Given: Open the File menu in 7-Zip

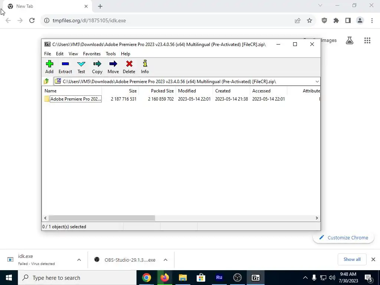Looking at the screenshot, I should 47,54.
